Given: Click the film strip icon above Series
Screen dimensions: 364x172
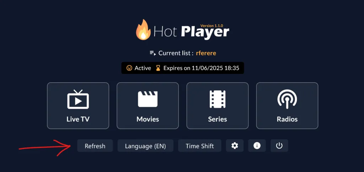Looking at the screenshot, I should click(x=218, y=99).
